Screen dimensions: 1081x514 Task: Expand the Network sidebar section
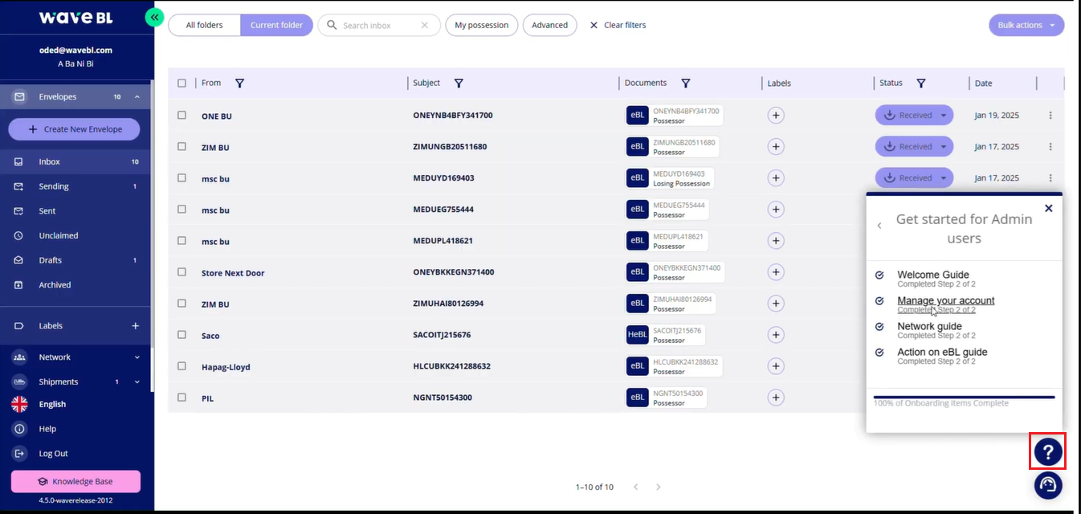[x=137, y=357]
